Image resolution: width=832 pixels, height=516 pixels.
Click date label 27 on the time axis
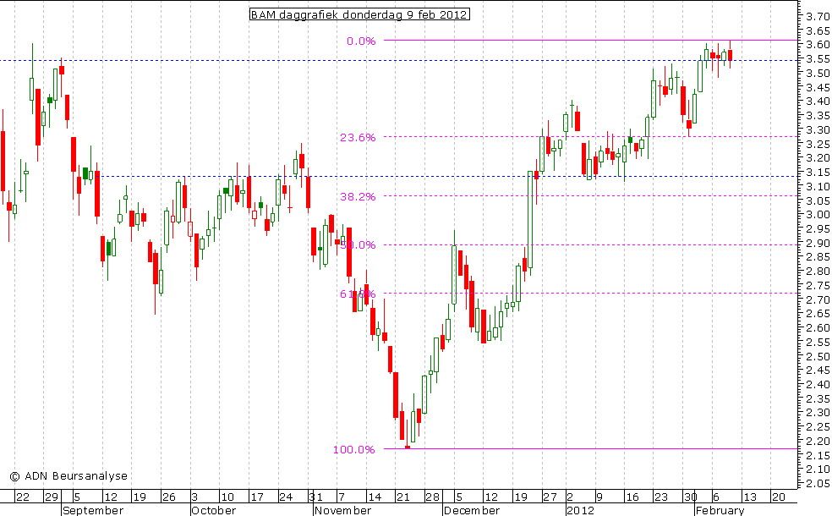point(550,497)
